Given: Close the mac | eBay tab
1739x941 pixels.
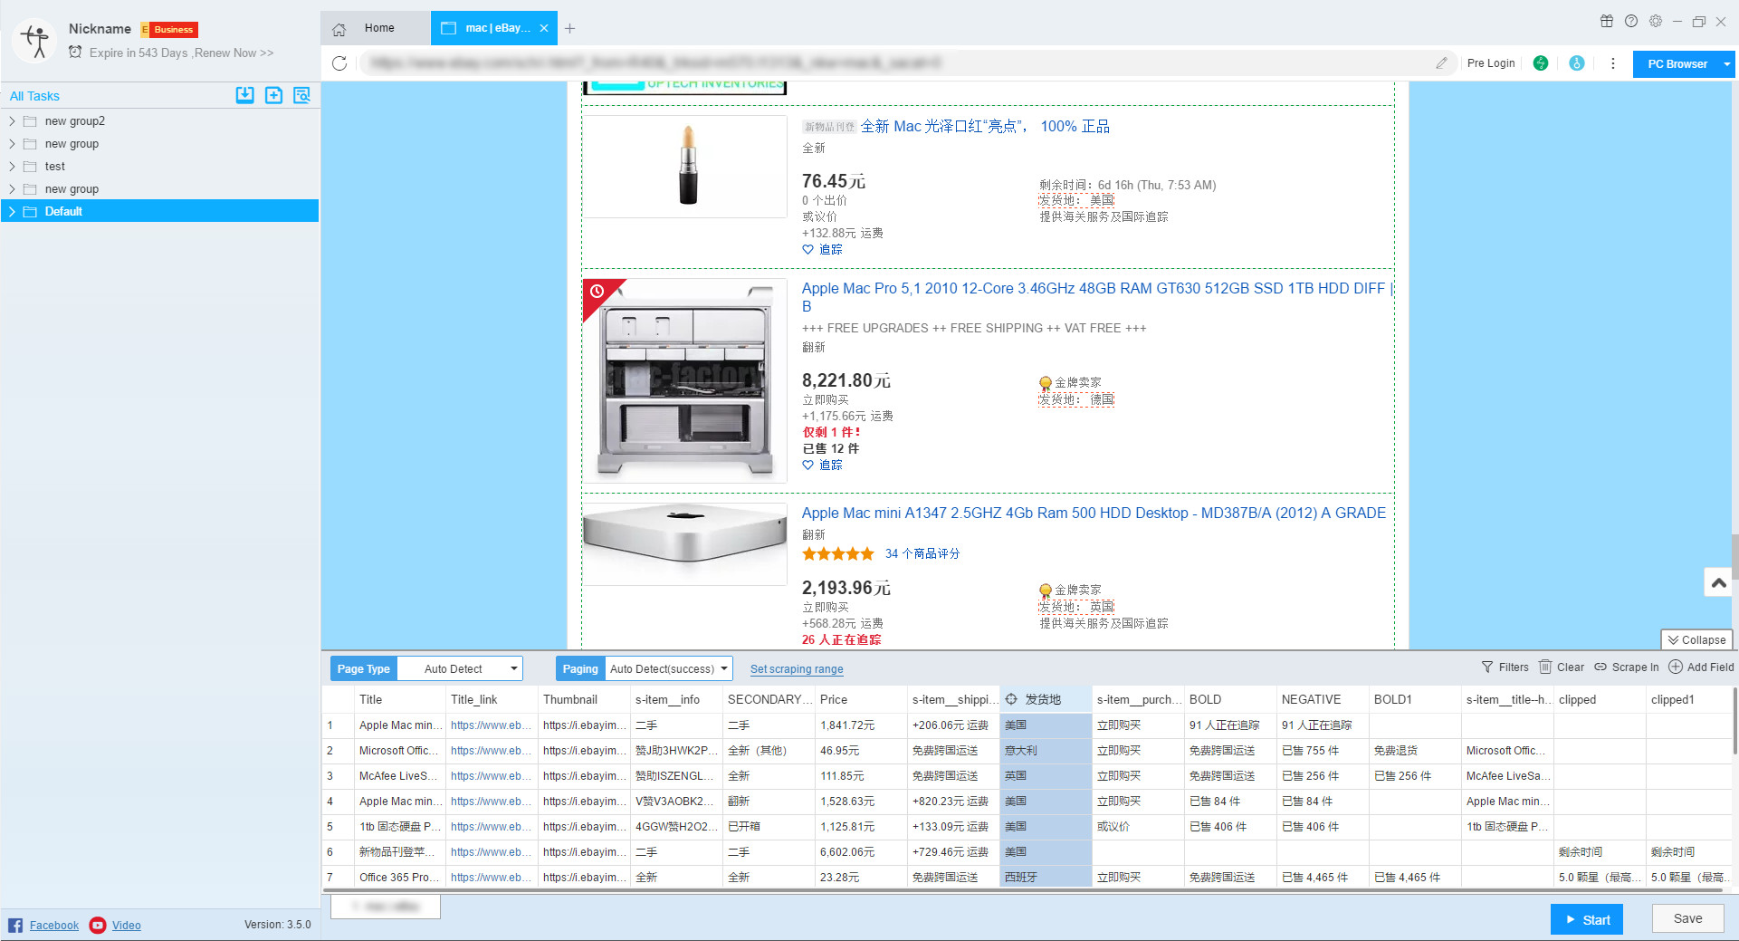Looking at the screenshot, I should click(x=544, y=28).
